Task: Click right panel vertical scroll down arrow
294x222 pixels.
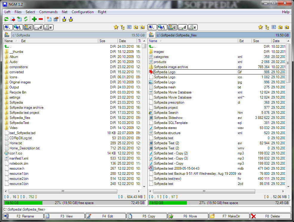Action: click(288, 186)
